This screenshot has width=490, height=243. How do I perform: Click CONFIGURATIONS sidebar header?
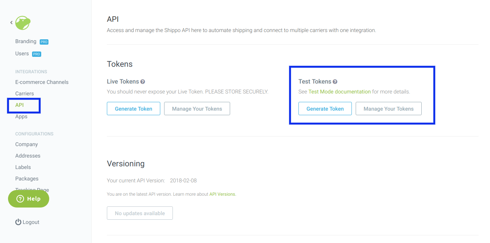[34, 134]
